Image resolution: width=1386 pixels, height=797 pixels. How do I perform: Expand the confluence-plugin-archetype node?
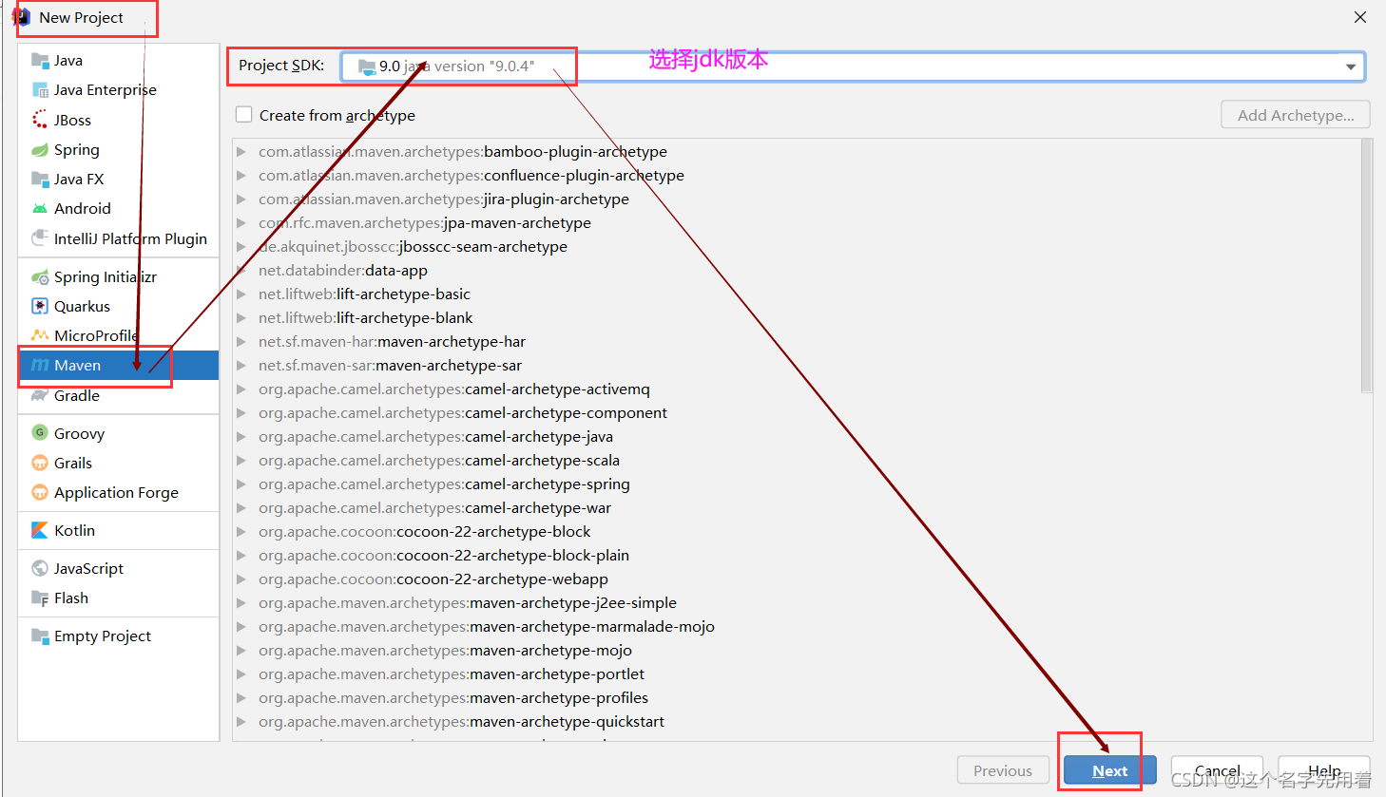point(241,175)
